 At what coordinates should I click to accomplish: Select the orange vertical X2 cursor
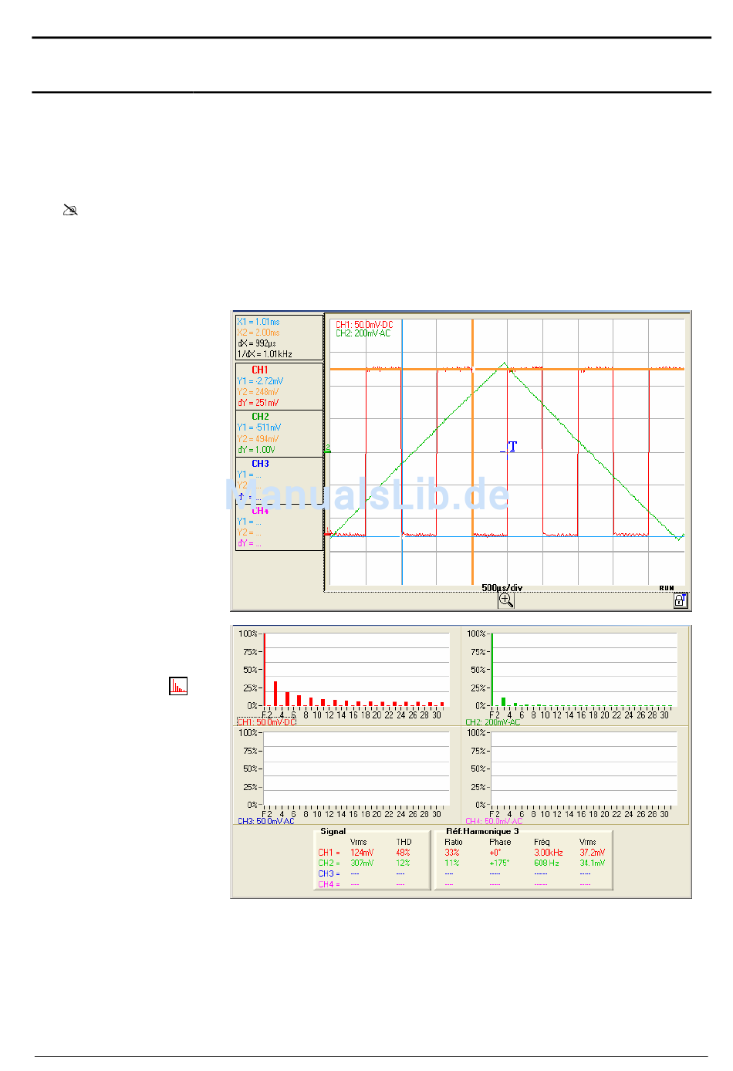click(472, 451)
